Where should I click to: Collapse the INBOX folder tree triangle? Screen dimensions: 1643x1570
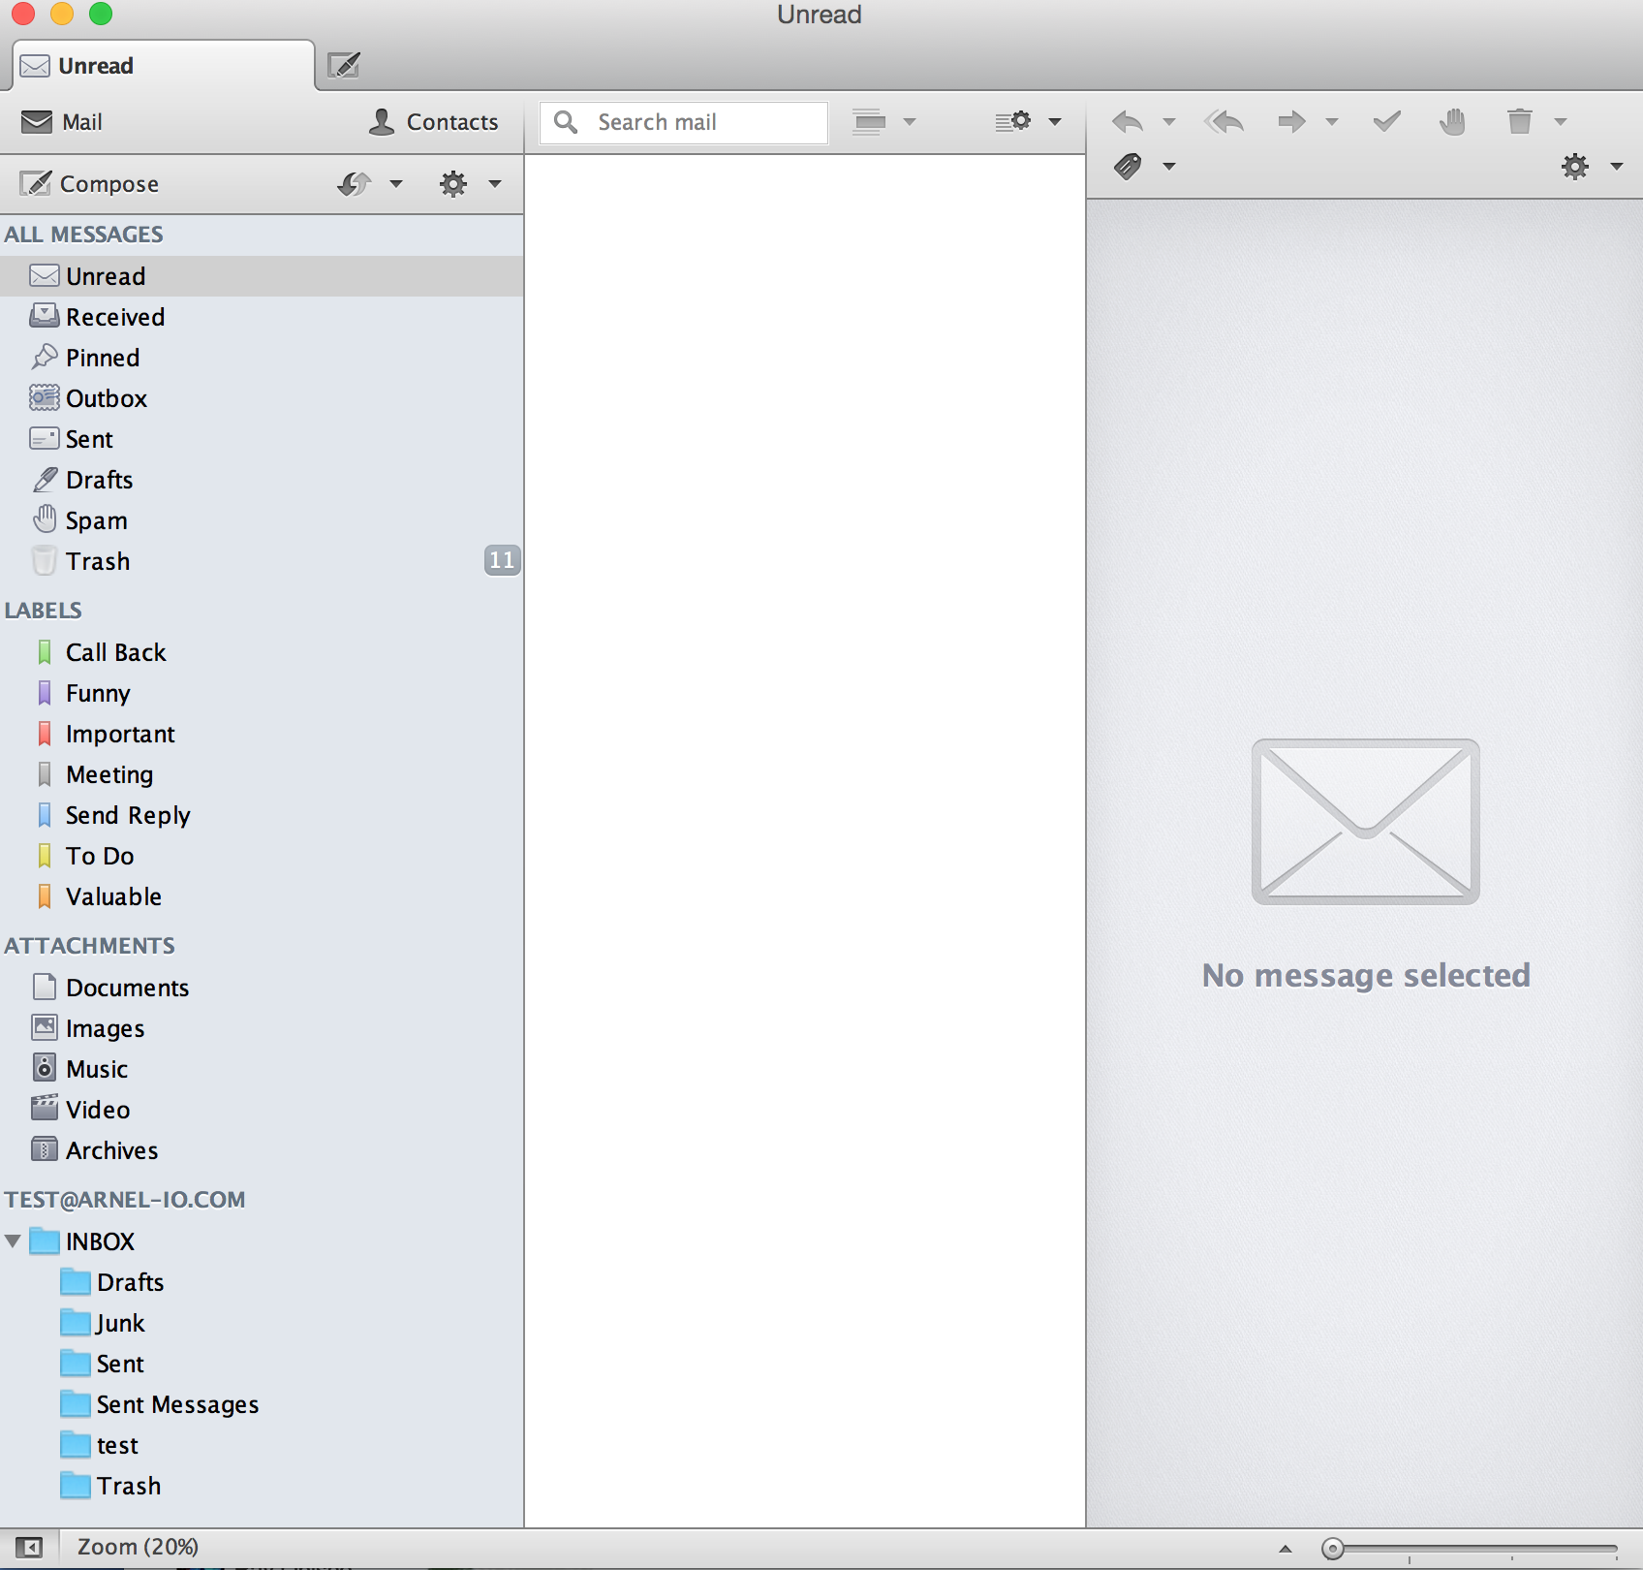(x=13, y=1241)
